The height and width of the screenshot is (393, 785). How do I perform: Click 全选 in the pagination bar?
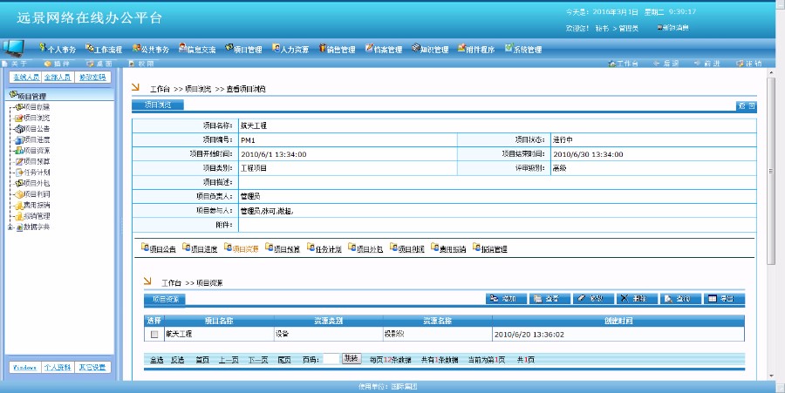[157, 360]
